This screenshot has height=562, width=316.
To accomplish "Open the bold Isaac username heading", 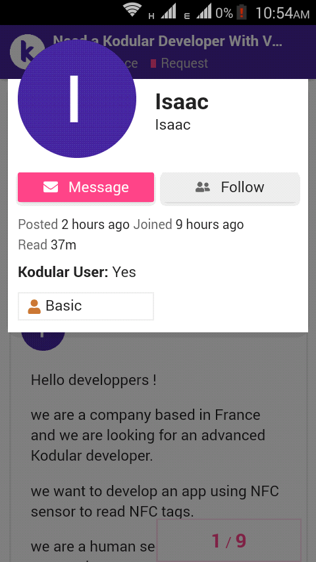I will [x=182, y=101].
